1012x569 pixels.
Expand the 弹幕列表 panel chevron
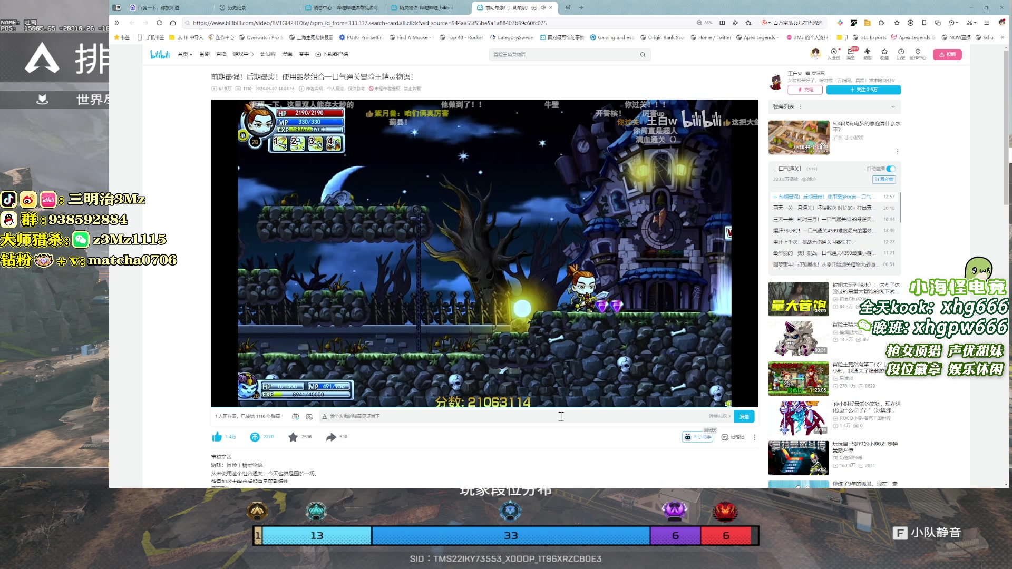(x=893, y=107)
